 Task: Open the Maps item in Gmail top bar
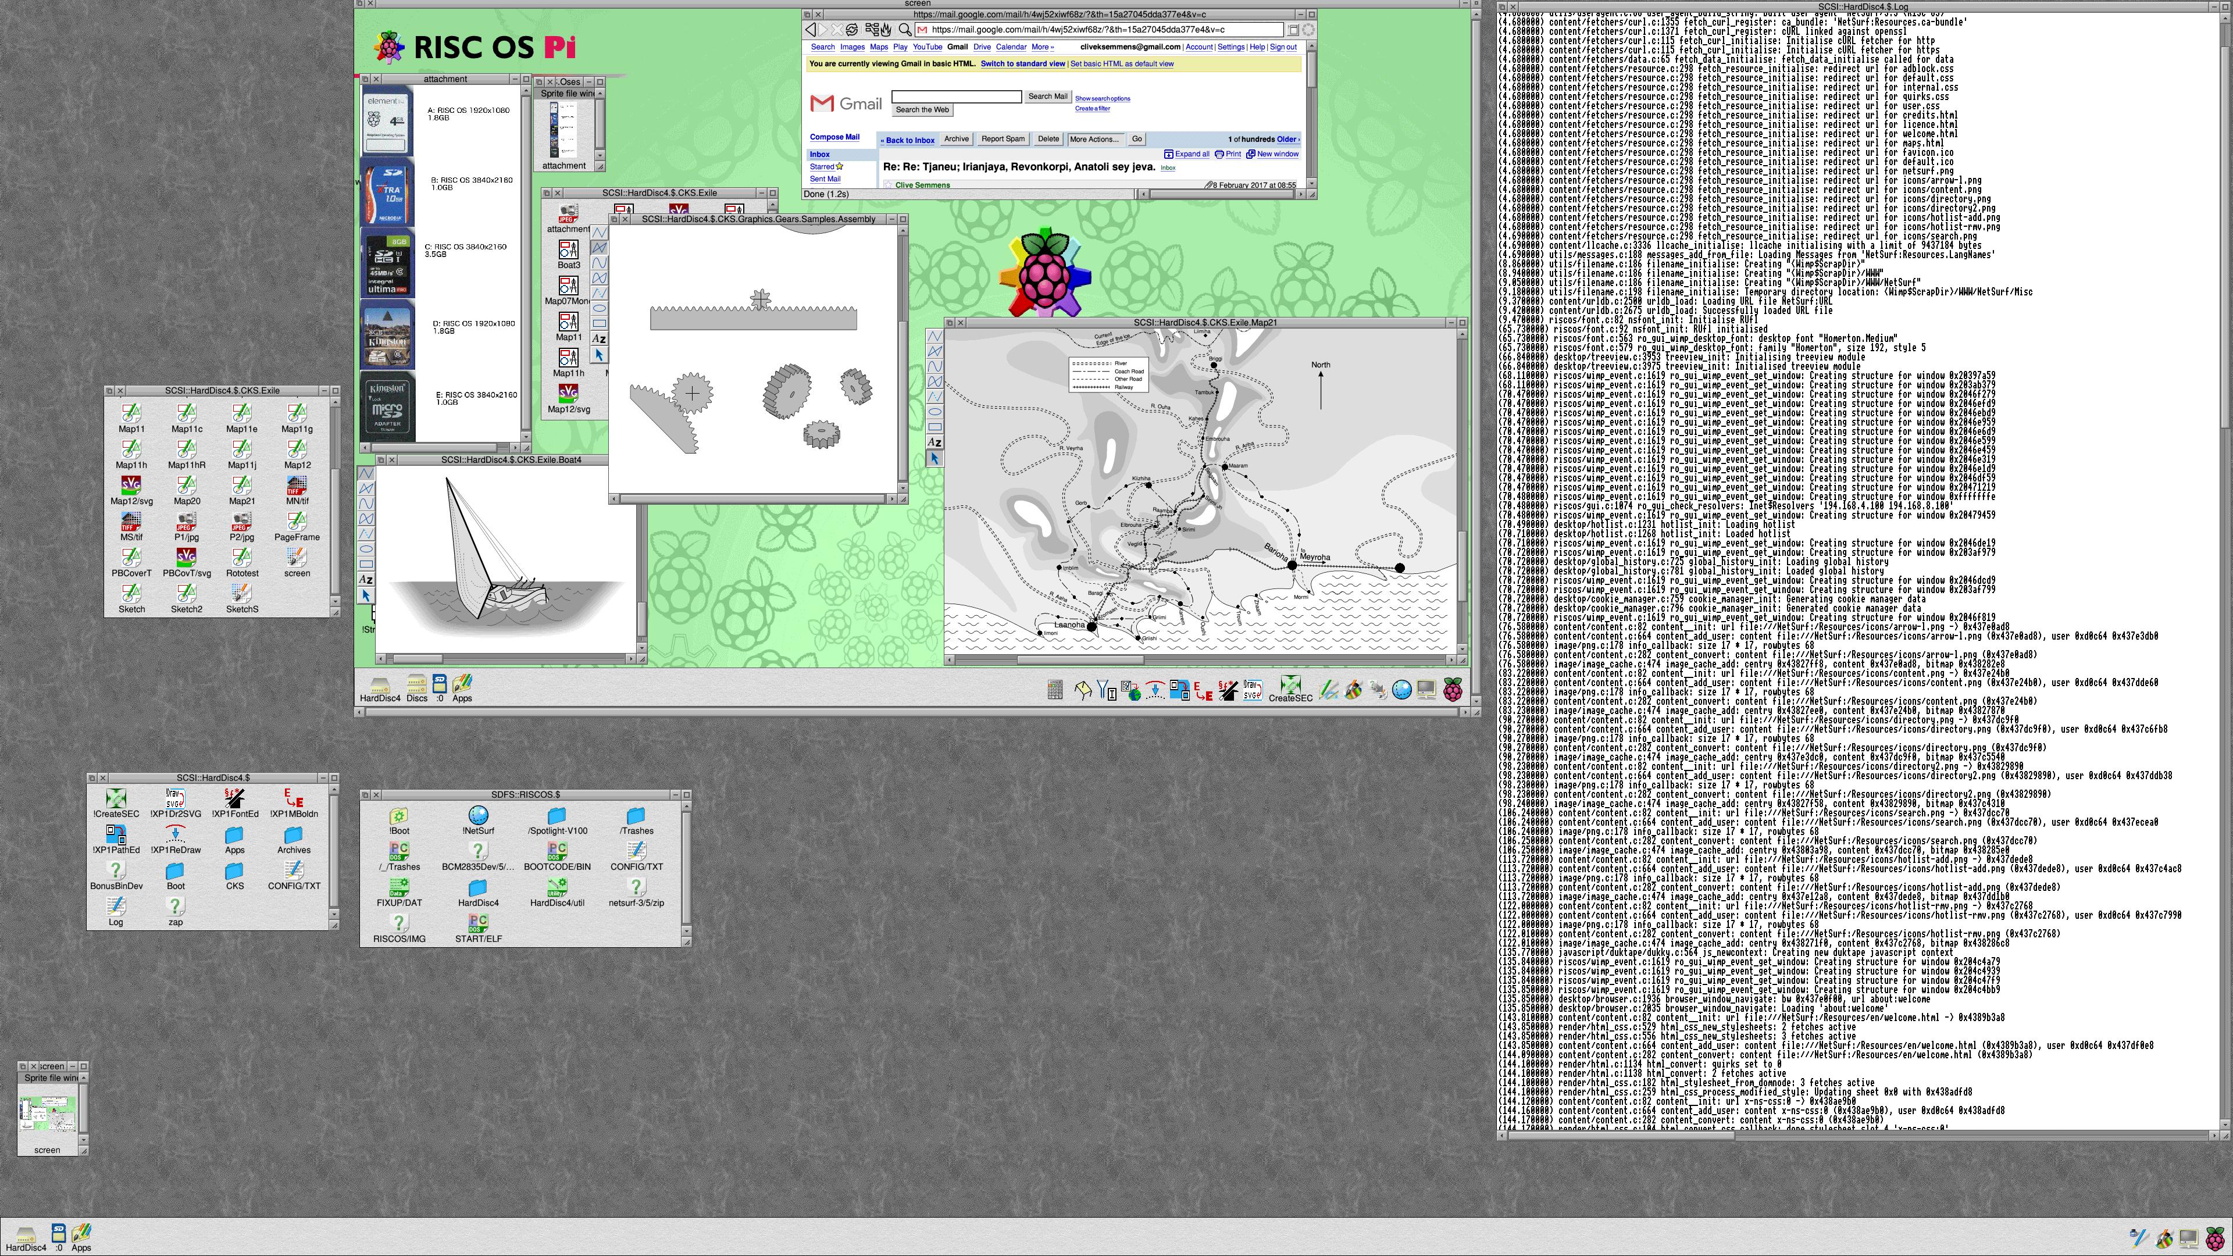878,47
